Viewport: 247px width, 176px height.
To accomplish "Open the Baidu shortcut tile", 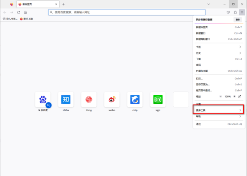I will 43,99.
